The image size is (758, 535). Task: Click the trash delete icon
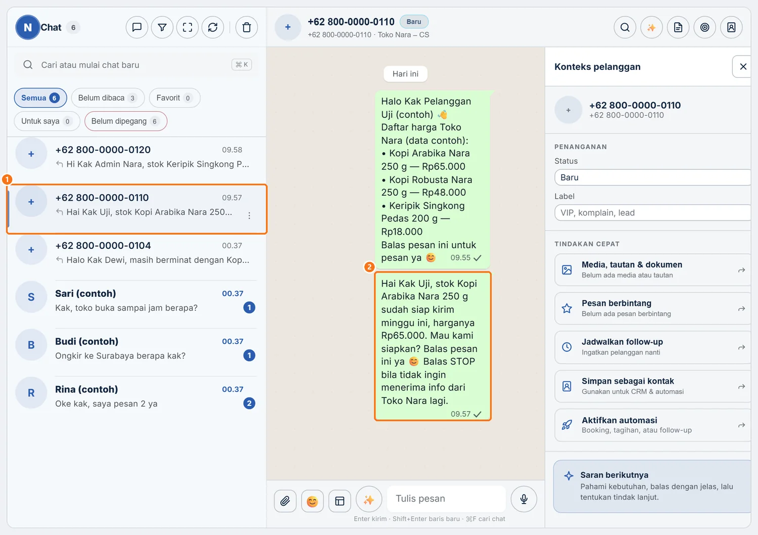[247, 27]
